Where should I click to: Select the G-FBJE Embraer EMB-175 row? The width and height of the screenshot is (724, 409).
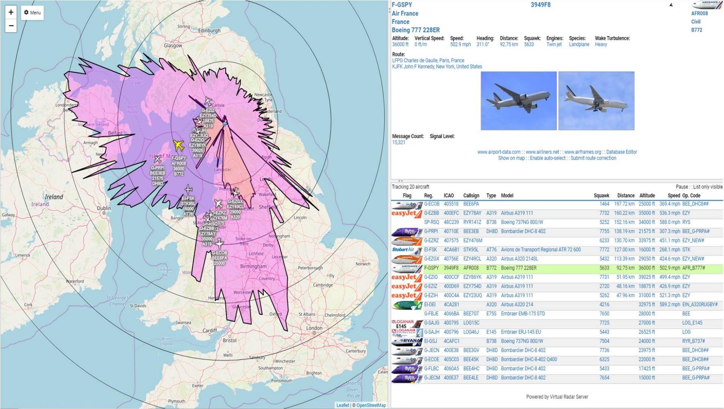557,314
